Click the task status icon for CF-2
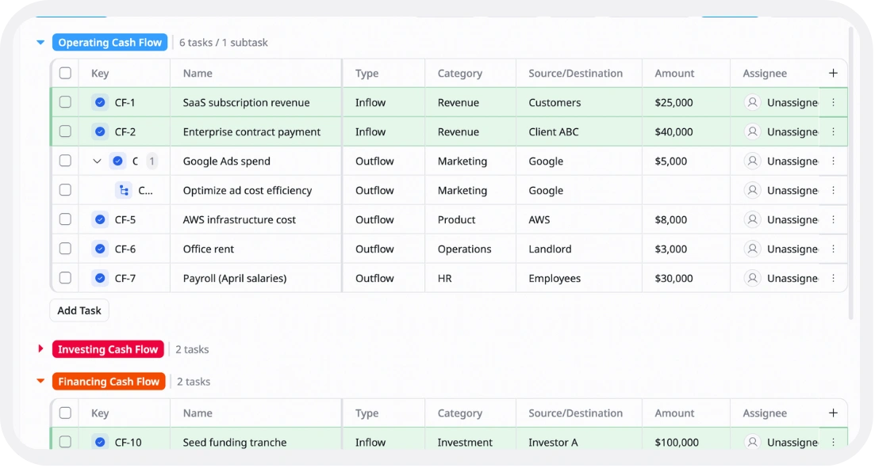The width and height of the screenshot is (875, 468). (100, 132)
